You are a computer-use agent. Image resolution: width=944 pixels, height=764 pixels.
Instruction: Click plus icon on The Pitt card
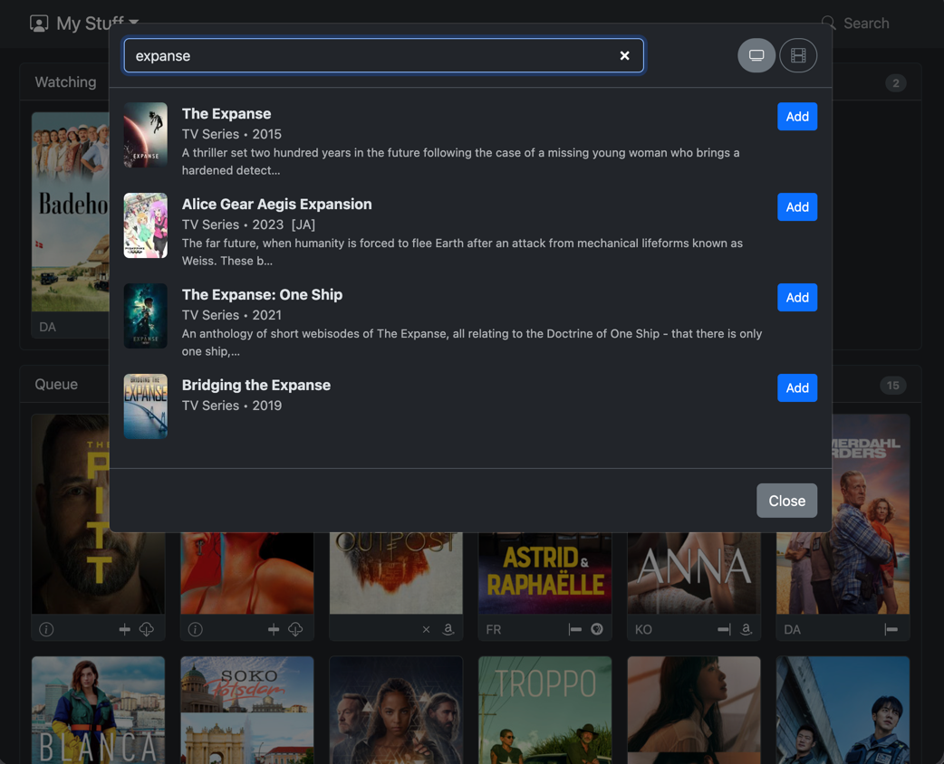click(x=125, y=629)
